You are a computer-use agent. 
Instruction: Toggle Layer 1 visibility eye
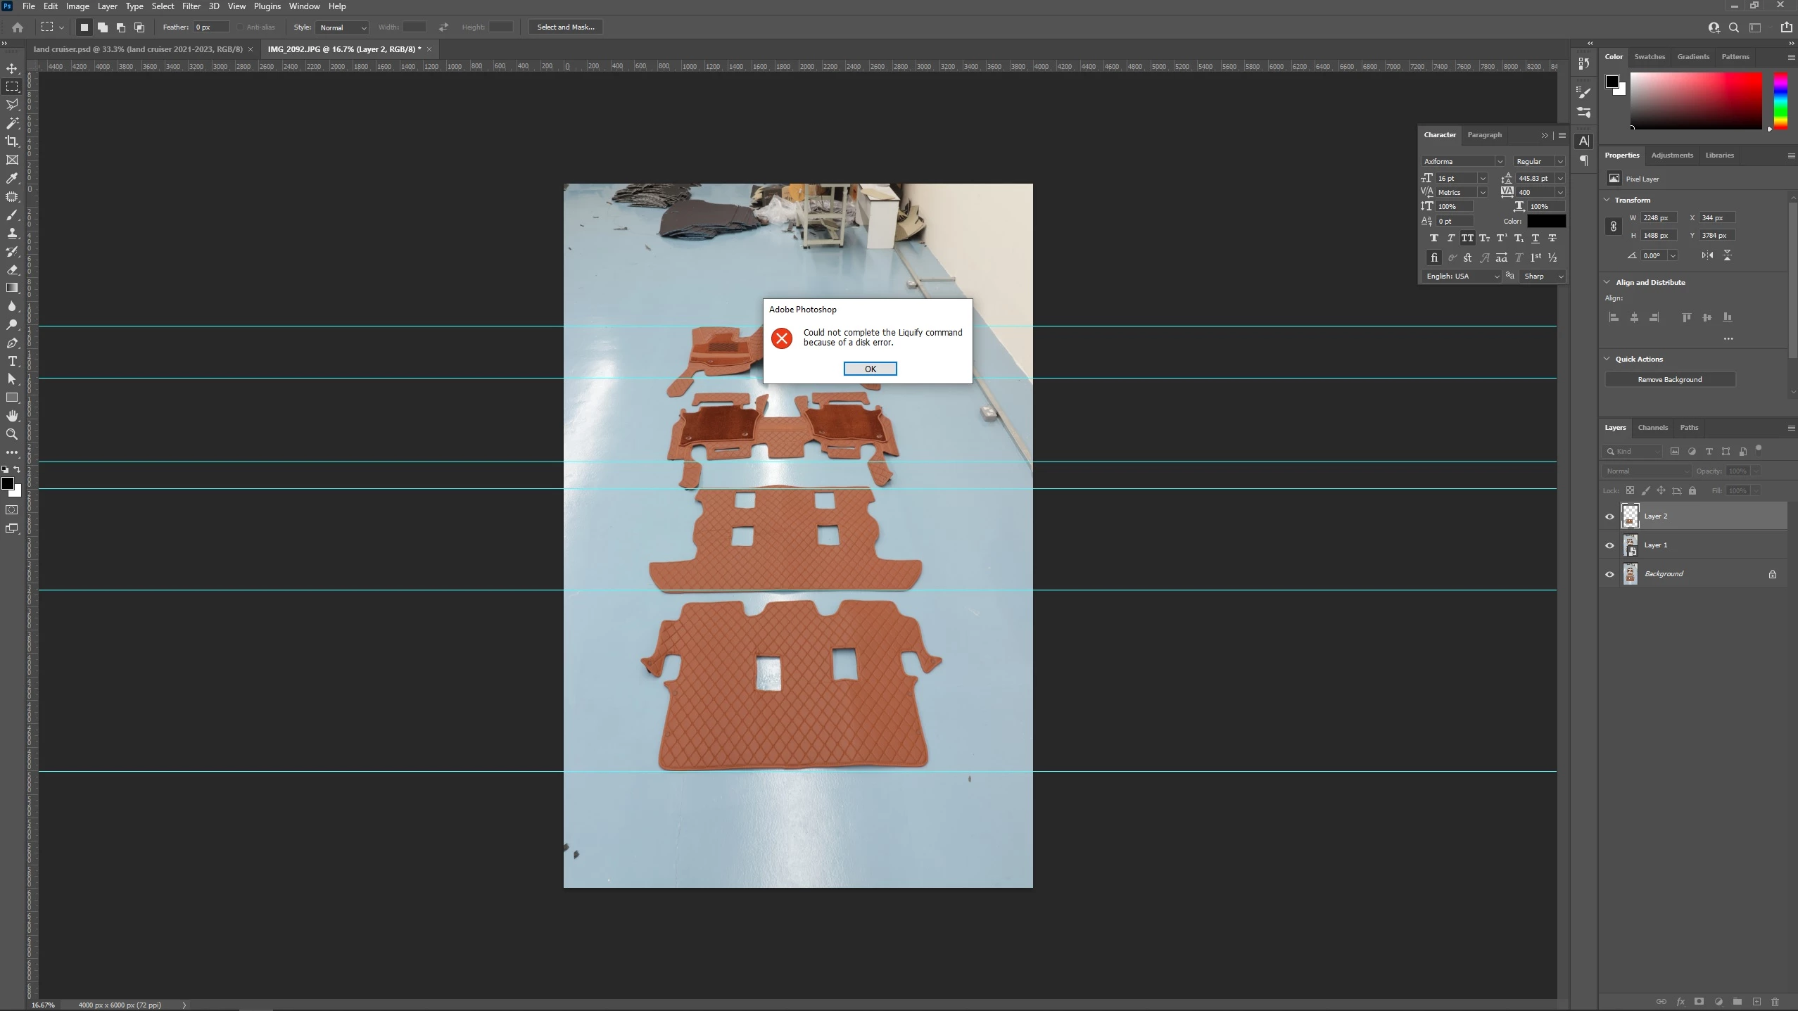coord(1609,545)
